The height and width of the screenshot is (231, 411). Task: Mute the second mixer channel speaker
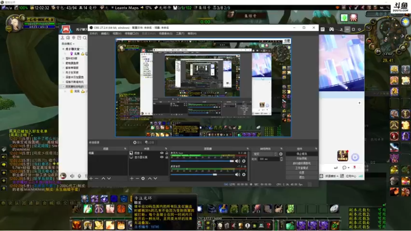[237, 175]
